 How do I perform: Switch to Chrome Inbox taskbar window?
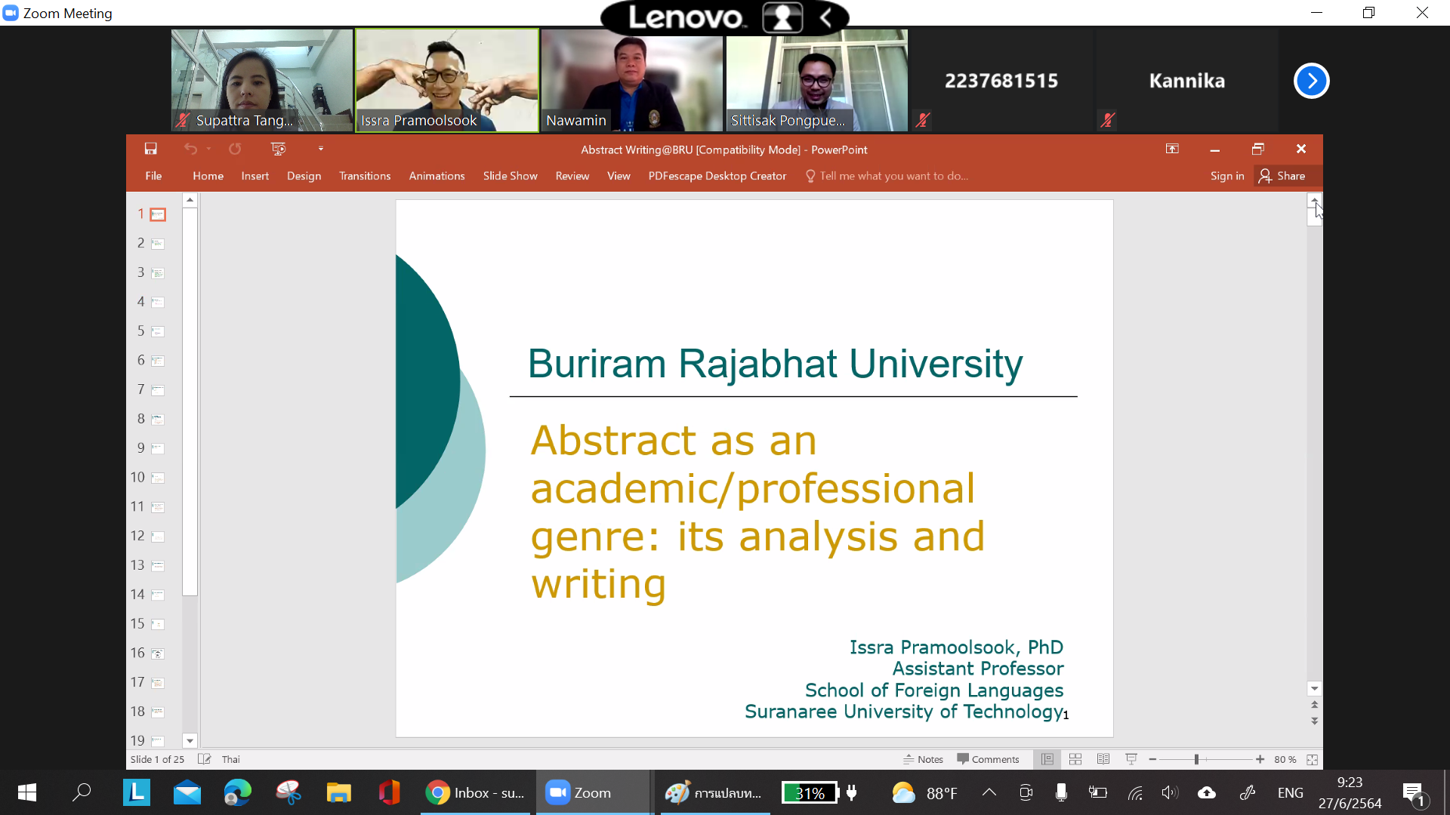(x=476, y=792)
